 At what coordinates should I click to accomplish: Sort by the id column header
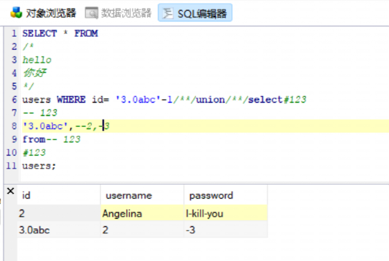(x=59, y=195)
